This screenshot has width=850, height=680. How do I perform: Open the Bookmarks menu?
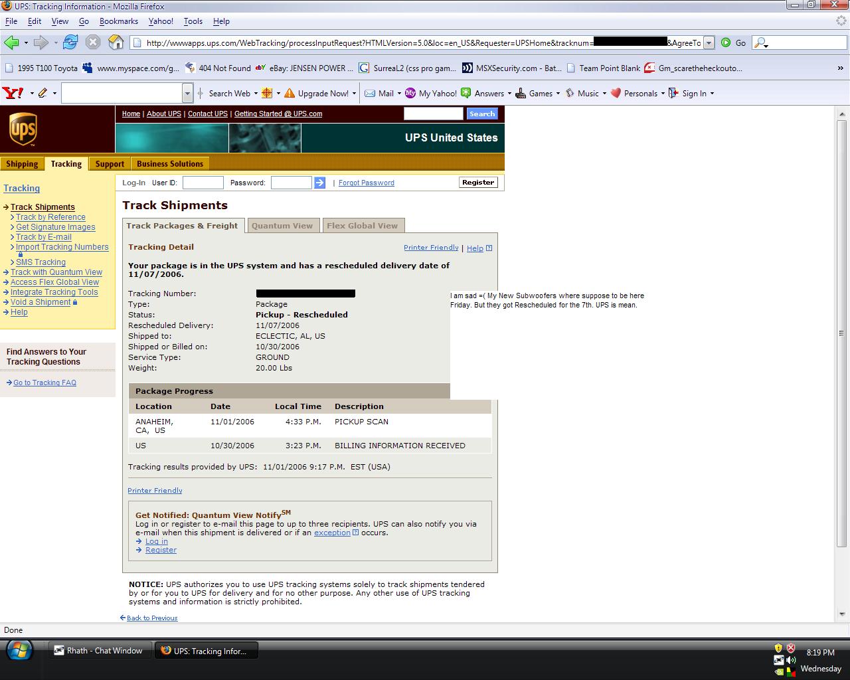(x=119, y=21)
